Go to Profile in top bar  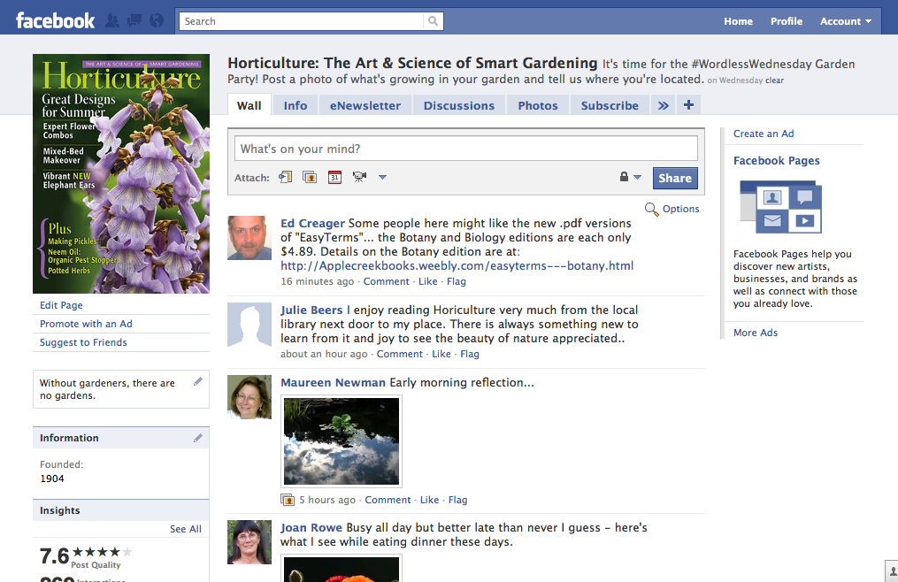tap(787, 21)
